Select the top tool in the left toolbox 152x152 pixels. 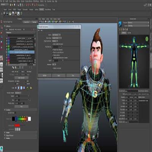(x=2, y=22)
